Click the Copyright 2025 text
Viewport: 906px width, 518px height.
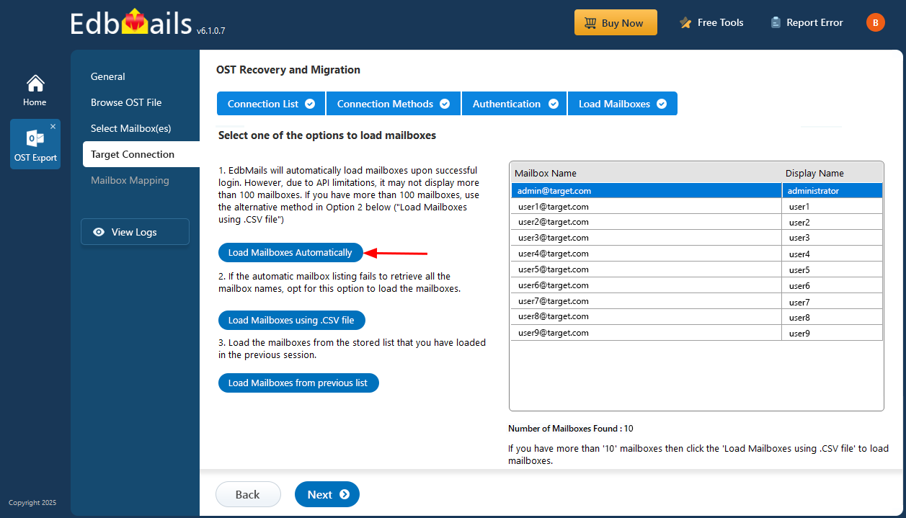[32, 503]
